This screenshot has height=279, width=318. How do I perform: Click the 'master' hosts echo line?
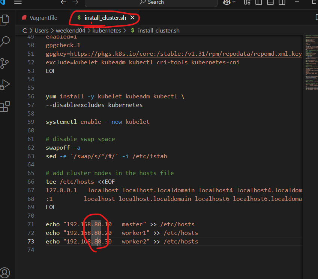pos(120,224)
